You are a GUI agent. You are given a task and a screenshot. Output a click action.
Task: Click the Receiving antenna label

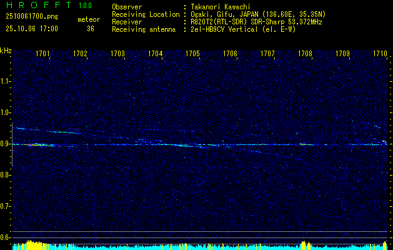coord(144,29)
